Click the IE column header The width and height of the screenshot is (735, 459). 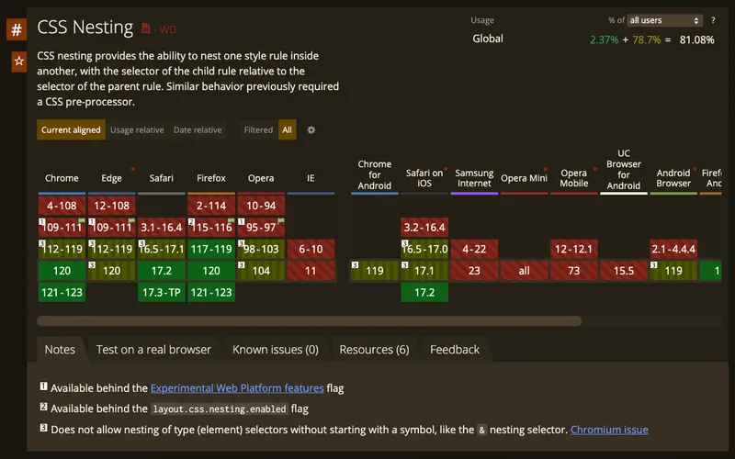311,178
